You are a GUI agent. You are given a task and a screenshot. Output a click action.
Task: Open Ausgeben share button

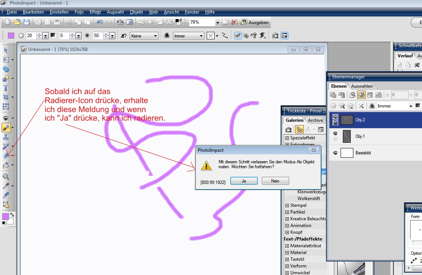(x=255, y=22)
